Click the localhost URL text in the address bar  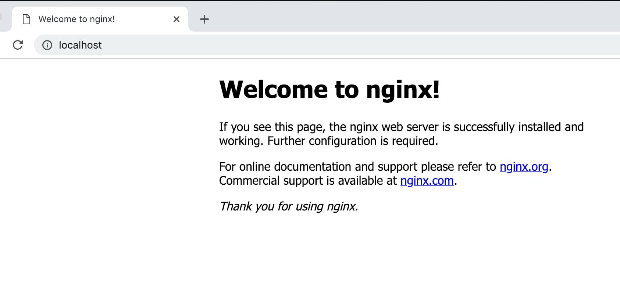tap(80, 45)
